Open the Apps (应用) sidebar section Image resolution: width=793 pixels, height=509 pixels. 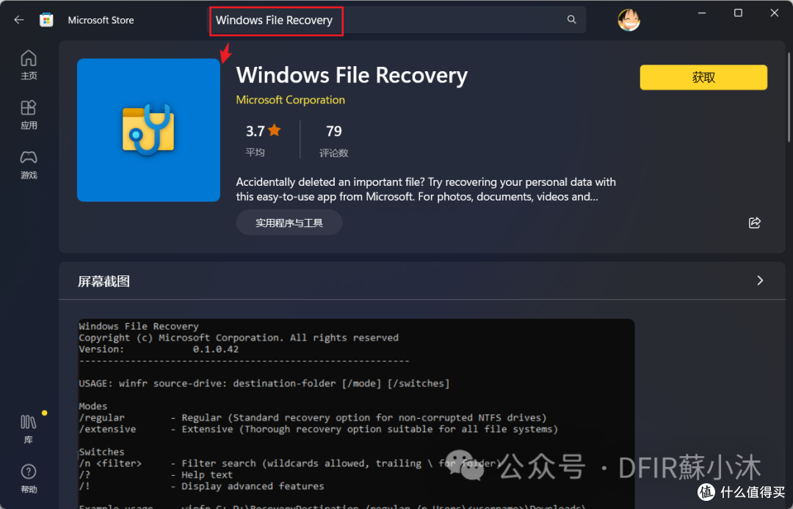point(29,115)
